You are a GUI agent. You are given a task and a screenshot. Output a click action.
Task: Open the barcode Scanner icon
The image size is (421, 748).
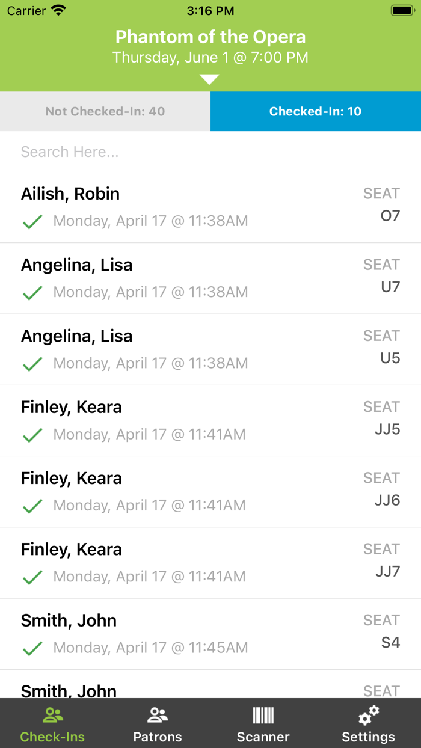click(x=263, y=715)
